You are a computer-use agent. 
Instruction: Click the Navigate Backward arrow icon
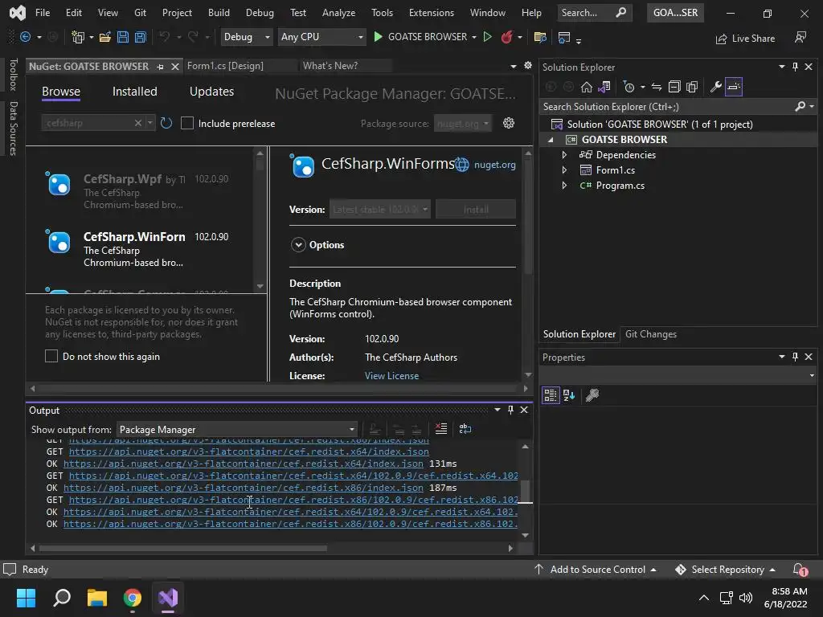pos(25,37)
